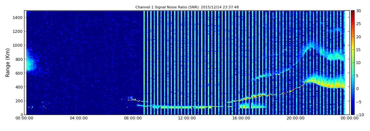Click the 400 range tick label
The width and height of the screenshot is (370, 131).
19,87
